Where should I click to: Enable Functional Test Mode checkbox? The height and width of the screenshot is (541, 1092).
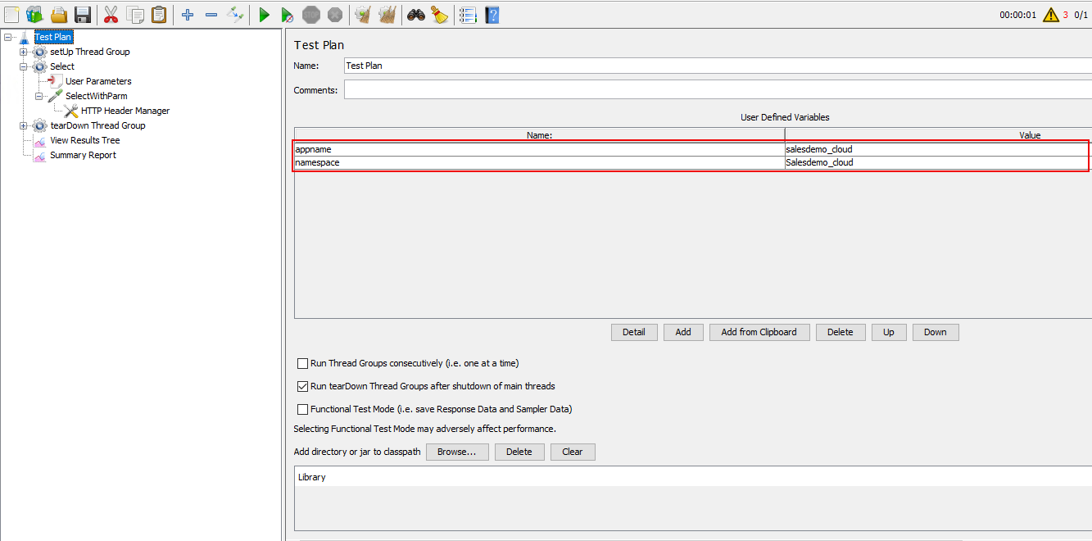pyautogui.click(x=303, y=409)
